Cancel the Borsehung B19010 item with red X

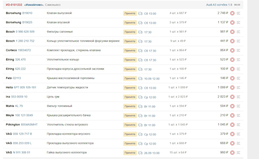(x=232, y=13)
